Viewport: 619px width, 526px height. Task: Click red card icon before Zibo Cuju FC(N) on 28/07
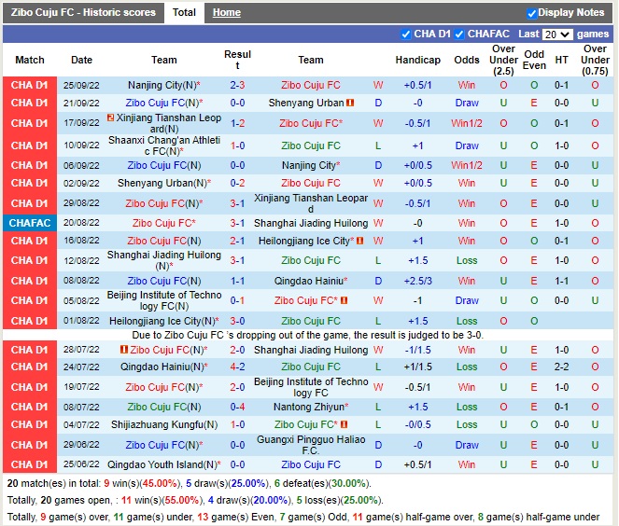(124, 350)
